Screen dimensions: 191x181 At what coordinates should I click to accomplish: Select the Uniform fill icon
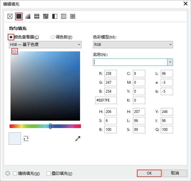(19, 16)
